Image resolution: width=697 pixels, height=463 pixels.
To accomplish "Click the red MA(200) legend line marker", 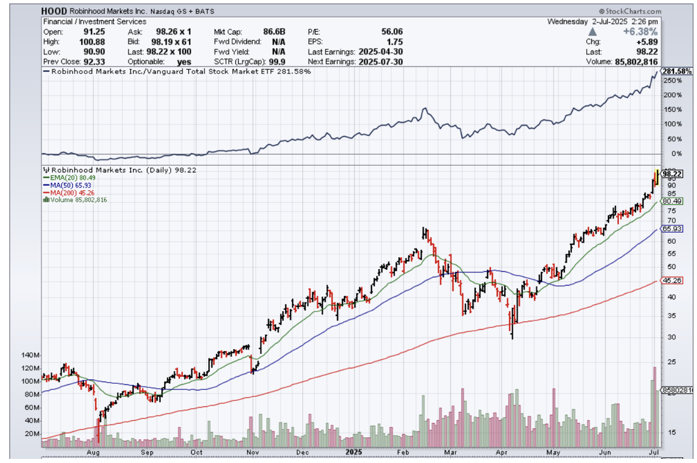I will 45,192.
